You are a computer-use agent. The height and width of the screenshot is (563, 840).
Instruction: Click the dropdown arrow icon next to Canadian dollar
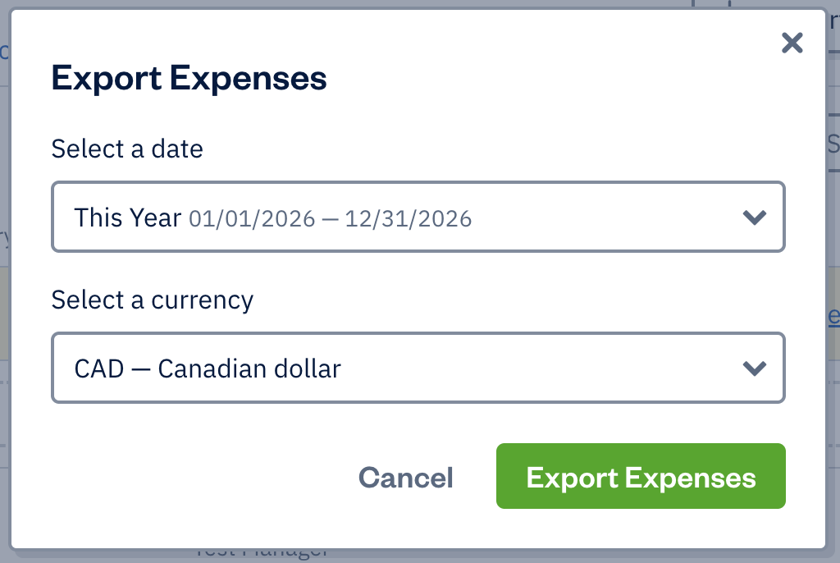pyautogui.click(x=753, y=368)
